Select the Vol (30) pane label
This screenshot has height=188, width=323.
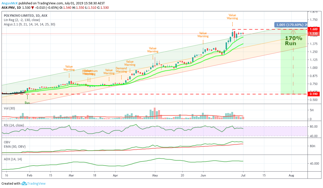coord(9,108)
